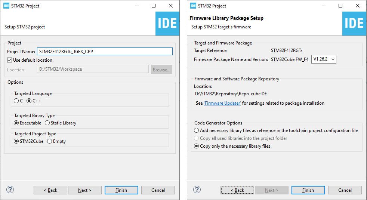
Task: Select the C++ language radio button
Action: click(29, 101)
